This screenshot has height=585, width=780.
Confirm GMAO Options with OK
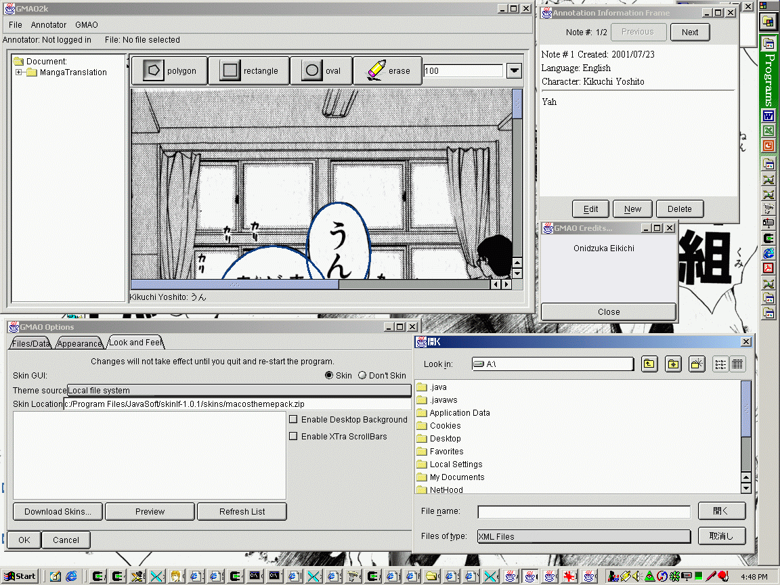pos(24,540)
